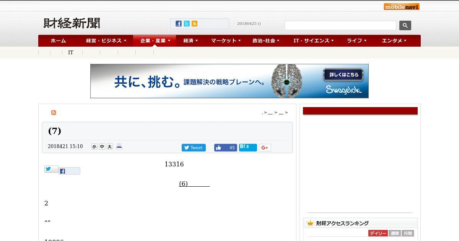The width and height of the screenshot is (459, 241).
Task: Open the (6) previous article link
Action: coord(194,184)
